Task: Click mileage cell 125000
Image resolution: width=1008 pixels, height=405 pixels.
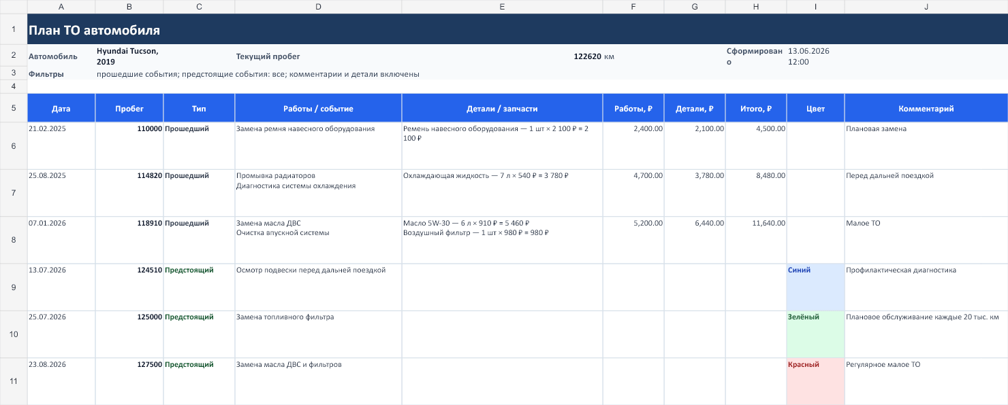Action: point(129,334)
